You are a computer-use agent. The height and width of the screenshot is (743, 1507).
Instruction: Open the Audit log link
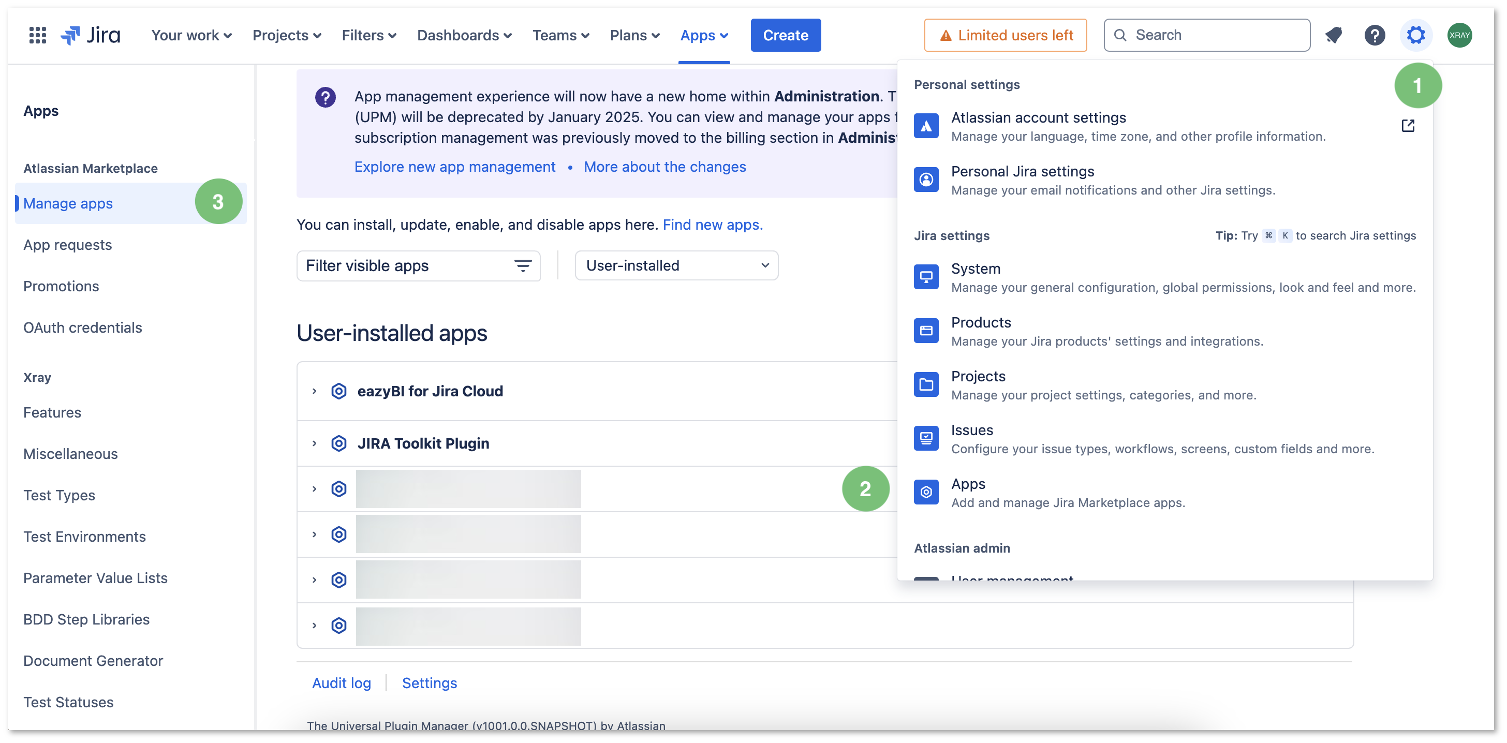pos(341,684)
